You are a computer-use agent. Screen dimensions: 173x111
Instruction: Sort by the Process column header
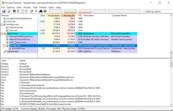pyautogui.click(x=19, y=15)
